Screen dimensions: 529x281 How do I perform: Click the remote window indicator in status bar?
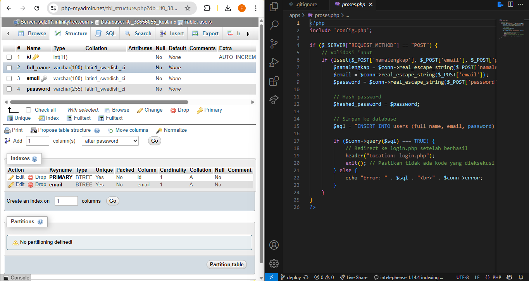(x=271, y=277)
